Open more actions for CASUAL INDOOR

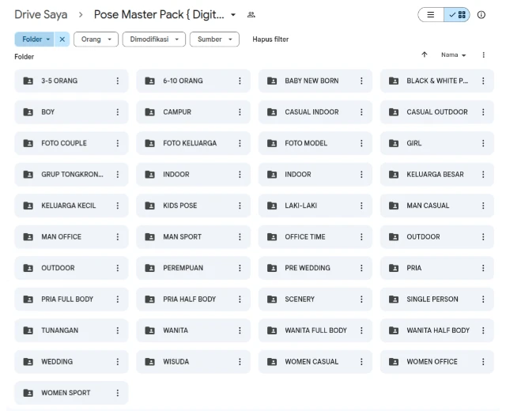[361, 112]
